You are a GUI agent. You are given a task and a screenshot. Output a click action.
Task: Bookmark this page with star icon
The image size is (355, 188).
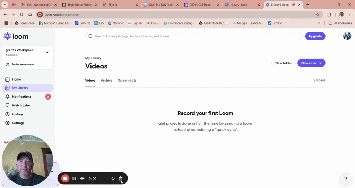click(318, 15)
